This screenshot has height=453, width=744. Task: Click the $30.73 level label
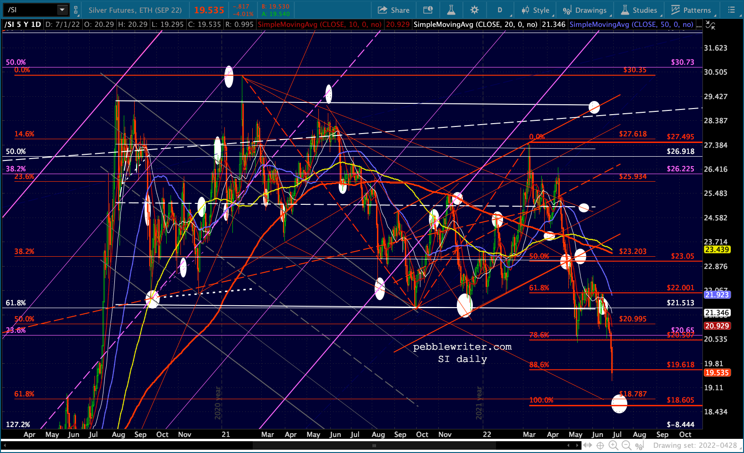pos(683,62)
